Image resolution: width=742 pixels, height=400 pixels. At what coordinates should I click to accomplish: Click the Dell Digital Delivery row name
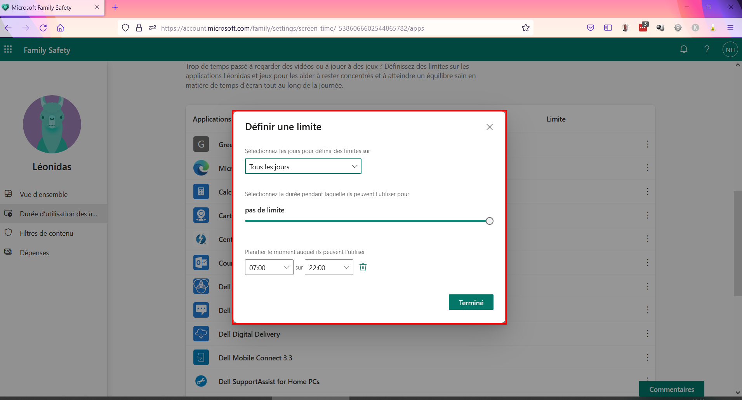click(249, 334)
